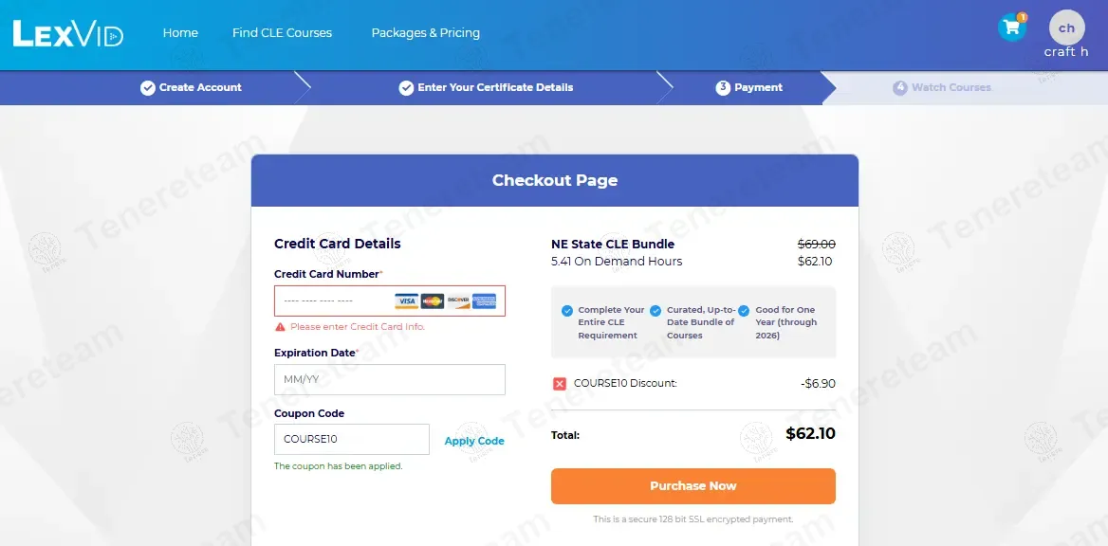Open the shopping cart icon
Viewport: 1108px width, 546px height.
1011,27
